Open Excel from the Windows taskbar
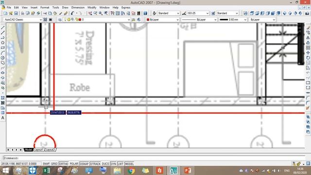The width and height of the screenshot is (311, 175). [x=47, y=171]
